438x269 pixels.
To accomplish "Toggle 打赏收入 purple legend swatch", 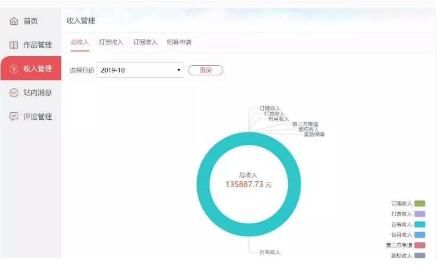I will (x=420, y=214).
